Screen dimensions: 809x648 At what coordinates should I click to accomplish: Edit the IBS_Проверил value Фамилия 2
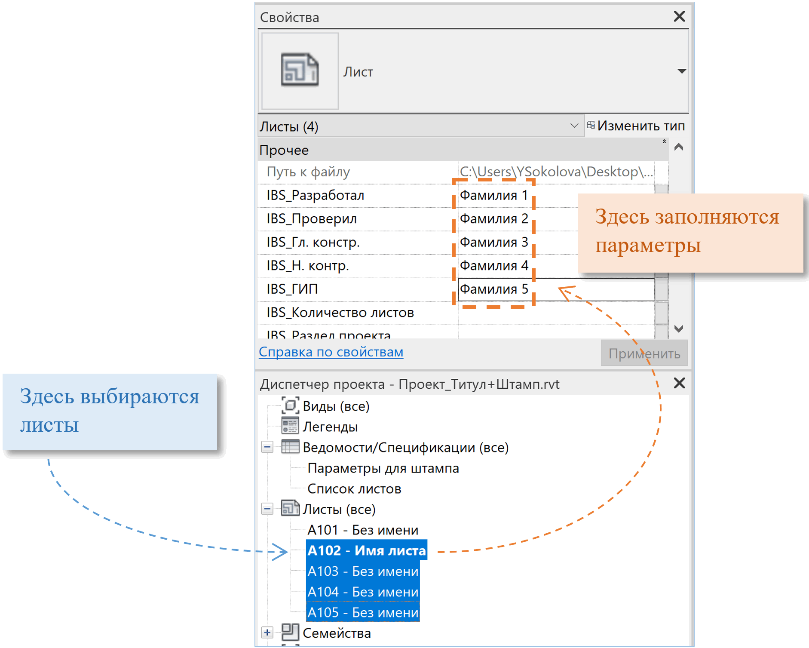tap(493, 219)
